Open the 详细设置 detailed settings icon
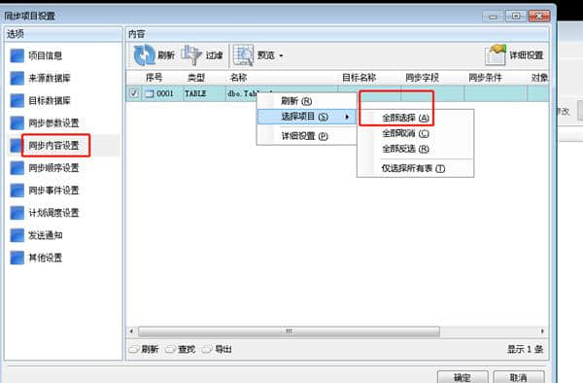The width and height of the screenshot is (583, 383). coord(496,55)
